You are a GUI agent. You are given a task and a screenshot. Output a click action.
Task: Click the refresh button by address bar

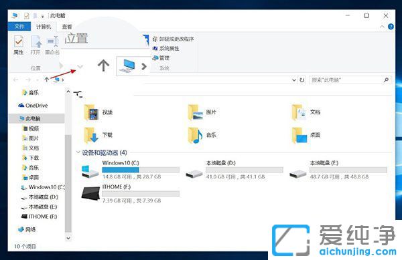(x=302, y=80)
